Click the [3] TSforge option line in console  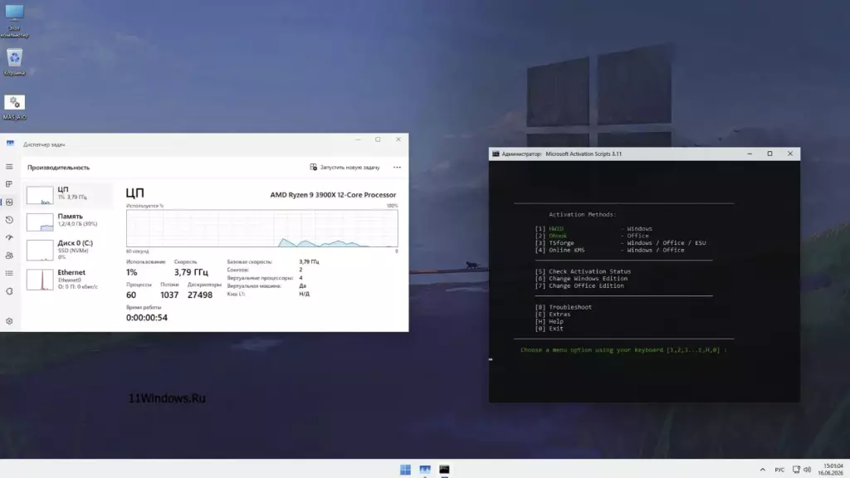[620, 243]
